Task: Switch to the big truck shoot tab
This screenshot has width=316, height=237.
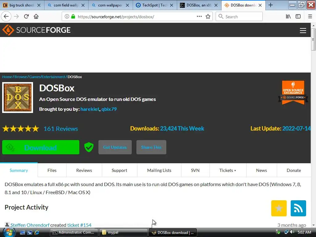Action: (x=22, y=5)
